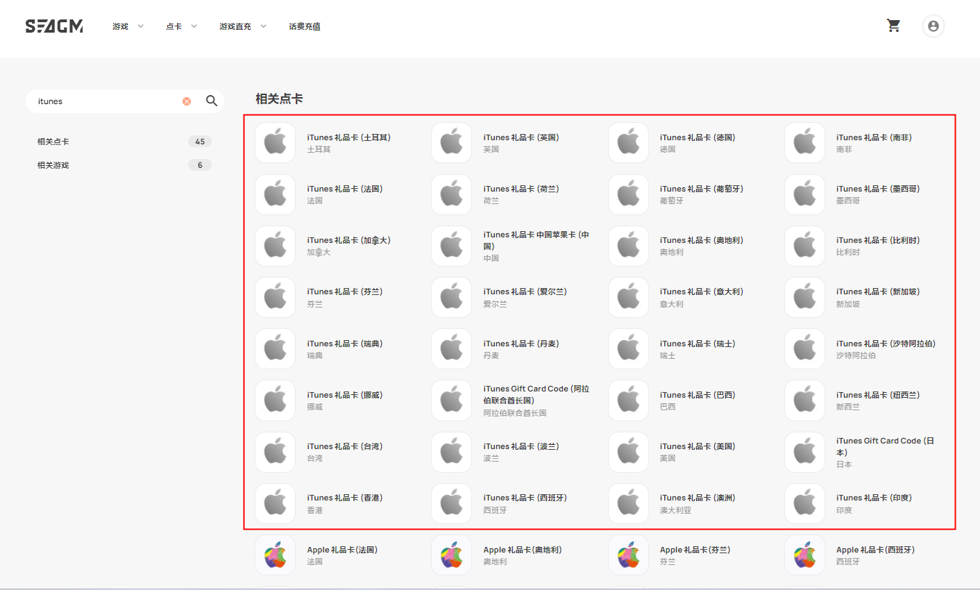Click the Apple icon for iTunes 礼品卡 (加拿大)
Image resolution: width=980 pixels, height=590 pixels.
[x=276, y=246]
